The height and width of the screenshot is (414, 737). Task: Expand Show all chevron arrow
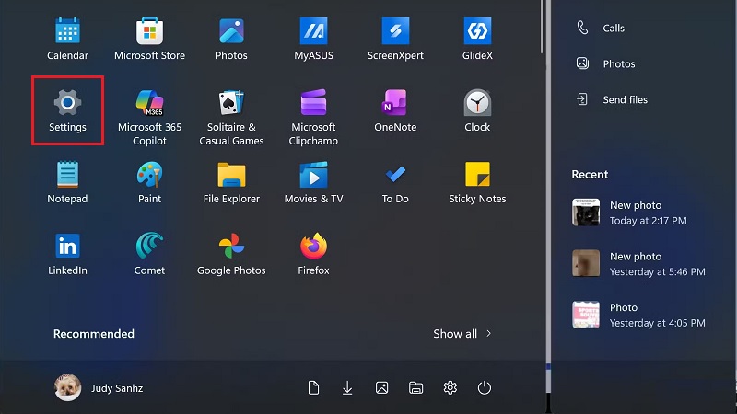click(x=489, y=334)
